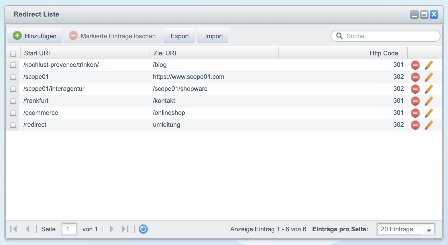448x245 pixels.
Task: Delete the /frankfurt redirect entry
Action: (415, 101)
